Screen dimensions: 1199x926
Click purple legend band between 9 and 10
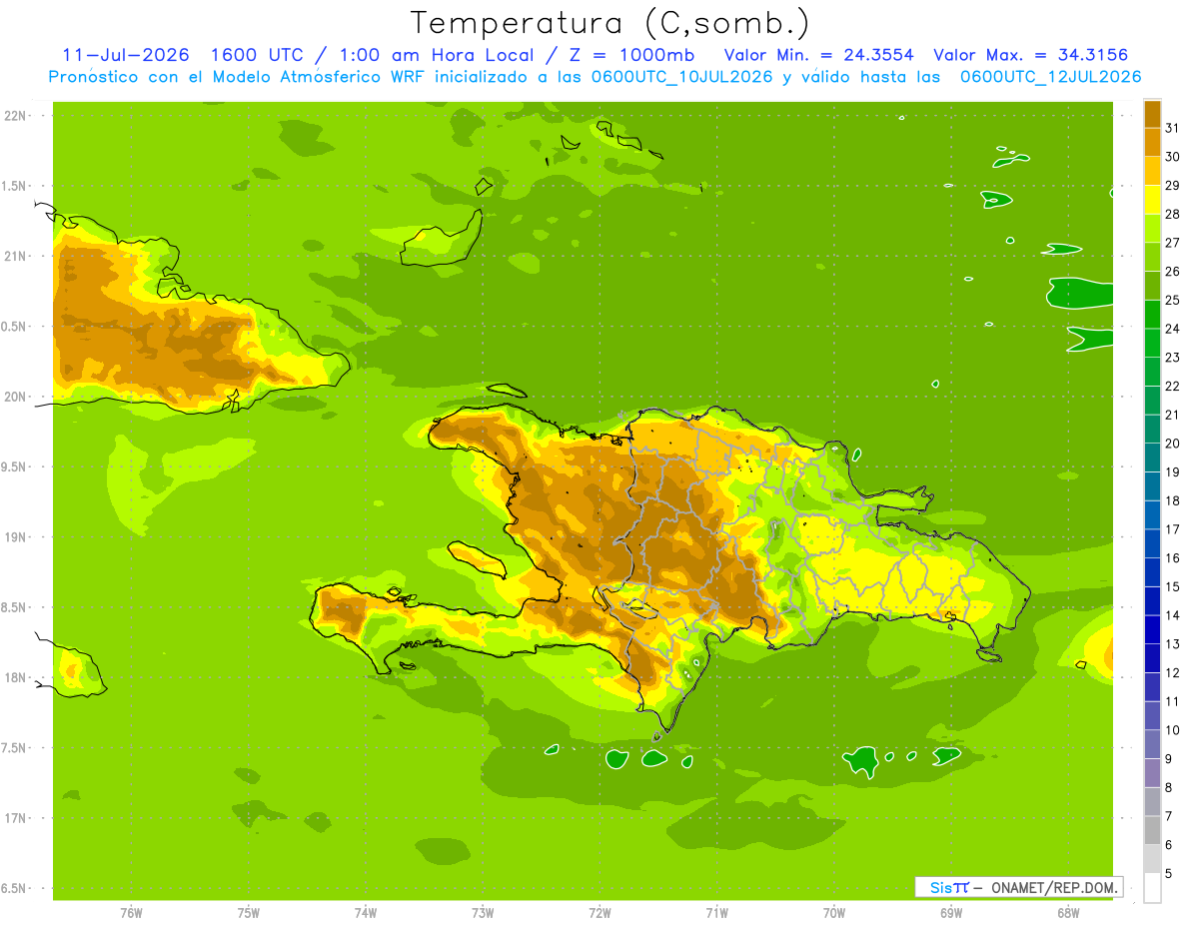(x=1152, y=745)
